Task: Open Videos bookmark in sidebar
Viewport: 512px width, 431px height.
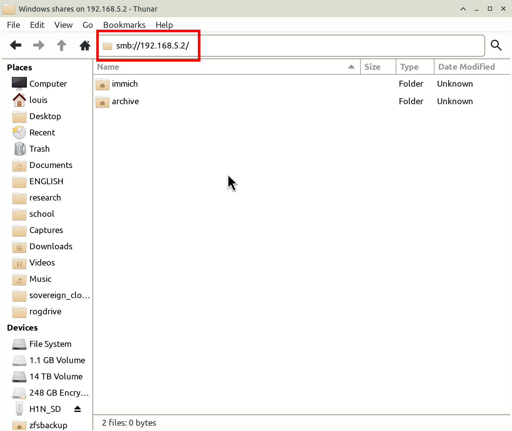Action: pos(47,263)
